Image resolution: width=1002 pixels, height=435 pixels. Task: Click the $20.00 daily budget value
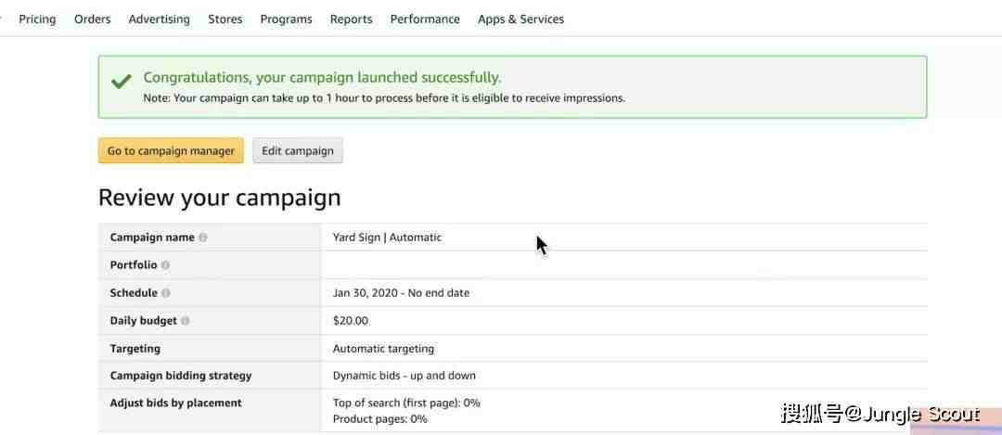(x=351, y=321)
